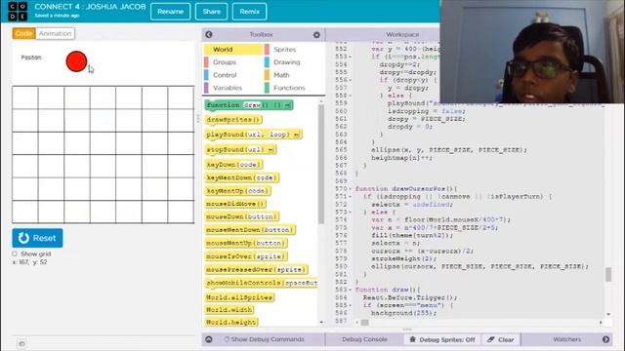
Task: Collapse toolbox with left arrow icon
Action: [209, 35]
